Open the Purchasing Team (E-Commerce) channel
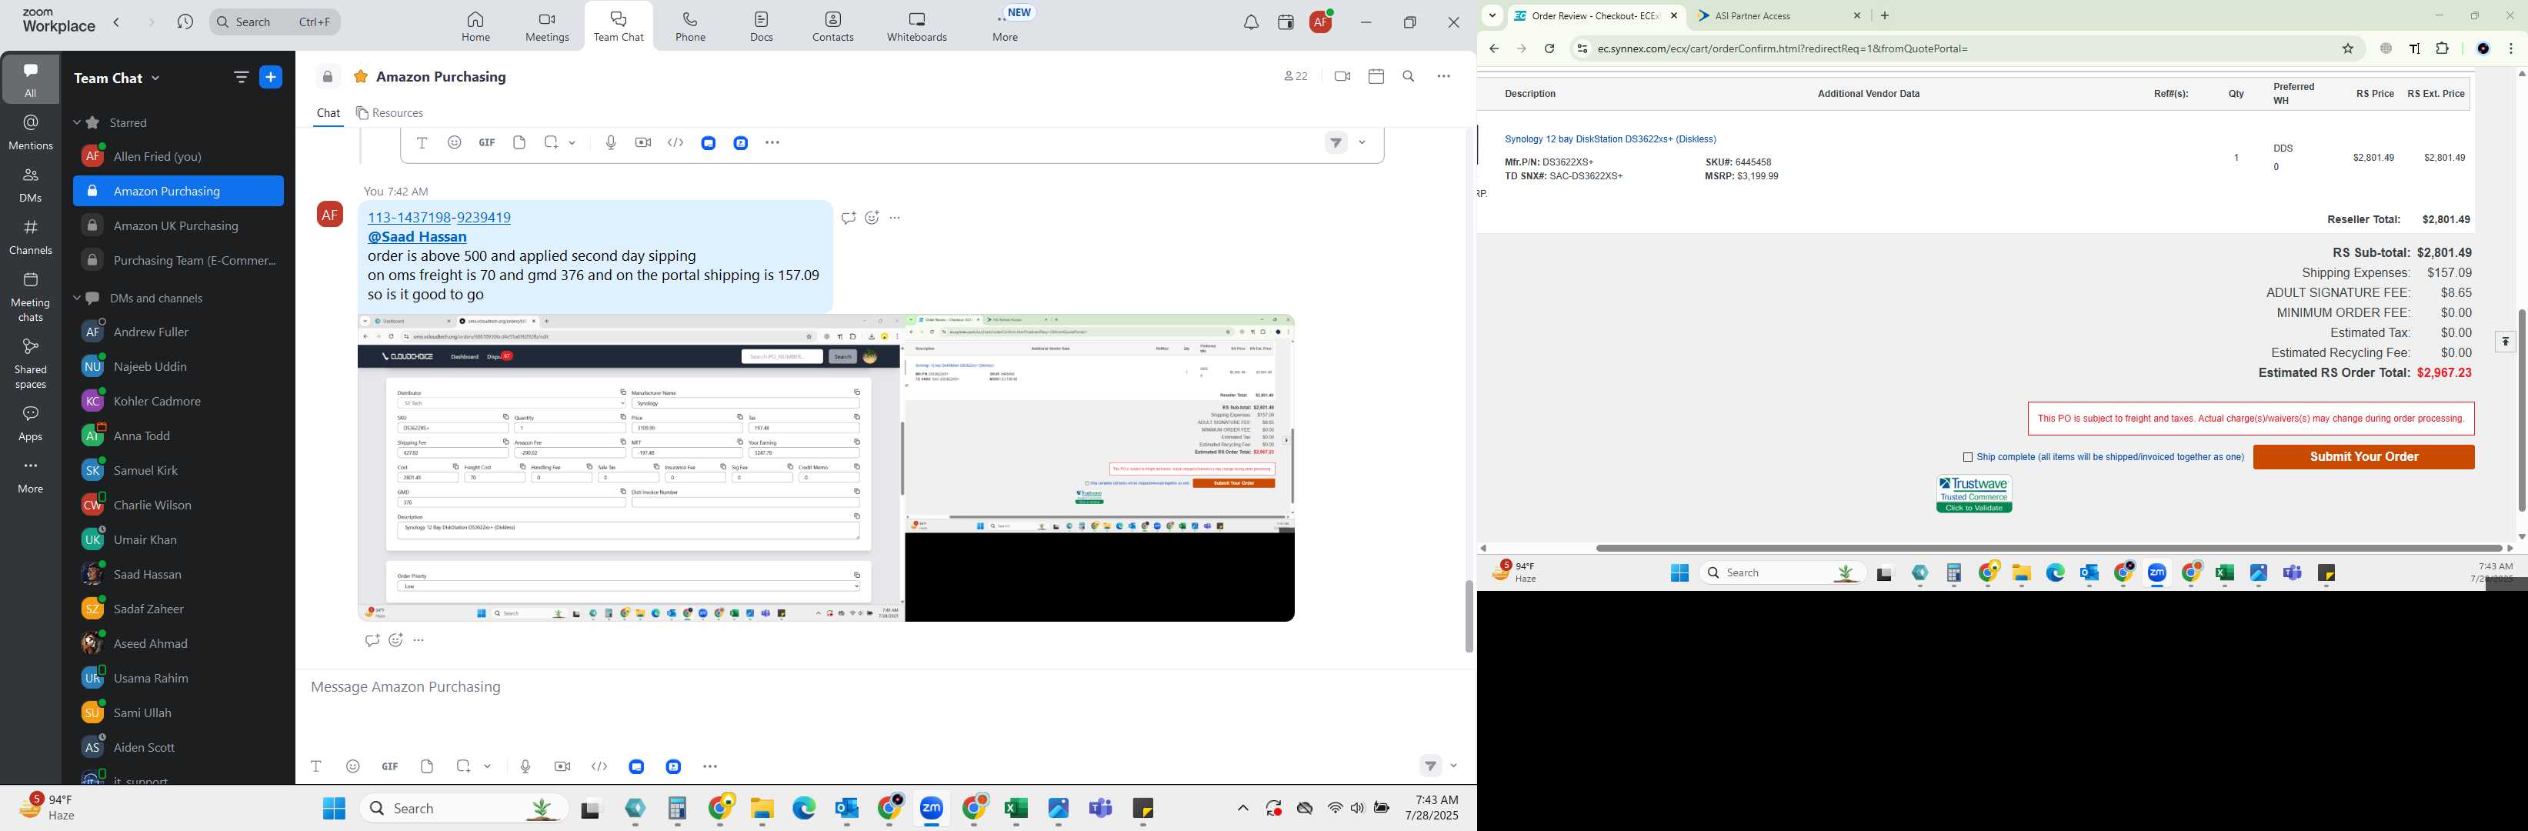This screenshot has height=831, width=2528. point(178,261)
